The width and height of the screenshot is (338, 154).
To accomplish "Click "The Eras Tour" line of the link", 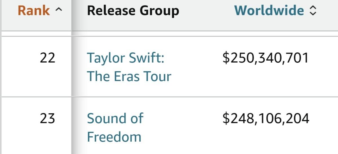I will click(129, 76).
